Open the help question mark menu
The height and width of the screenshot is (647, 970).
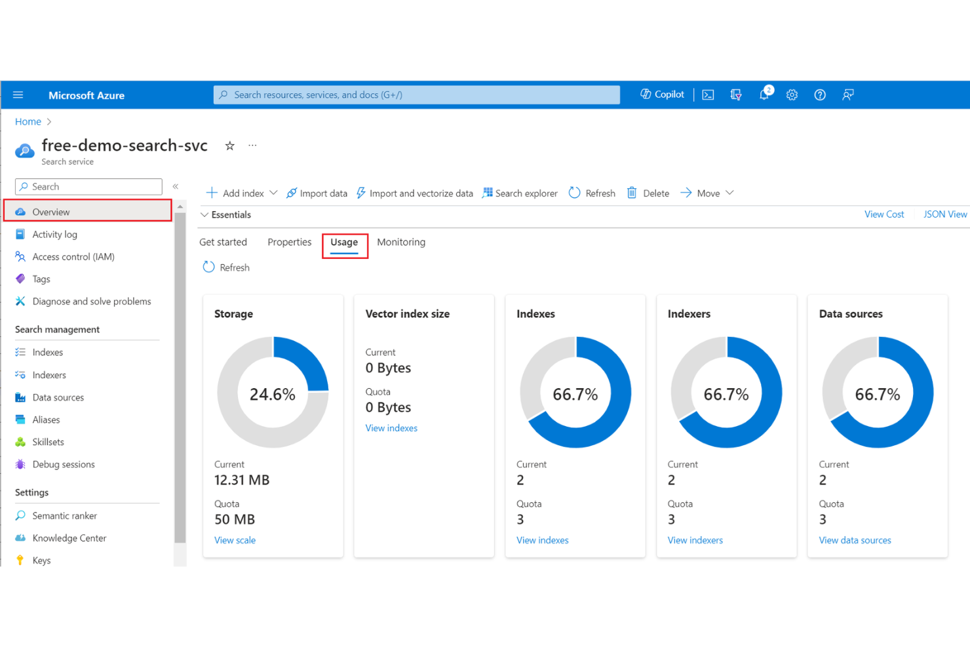tap(819, 94)
